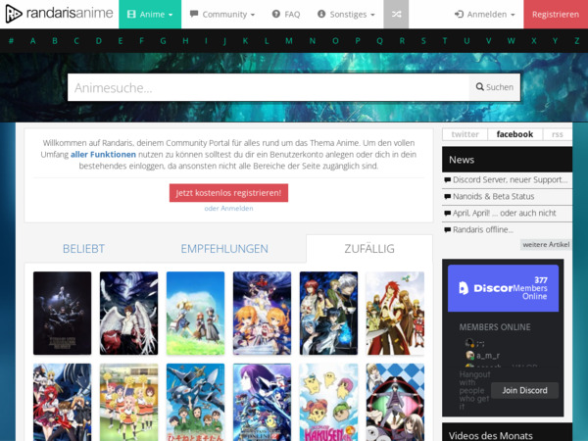
Task: Browse anime starting with H
Action: [185, 40]
